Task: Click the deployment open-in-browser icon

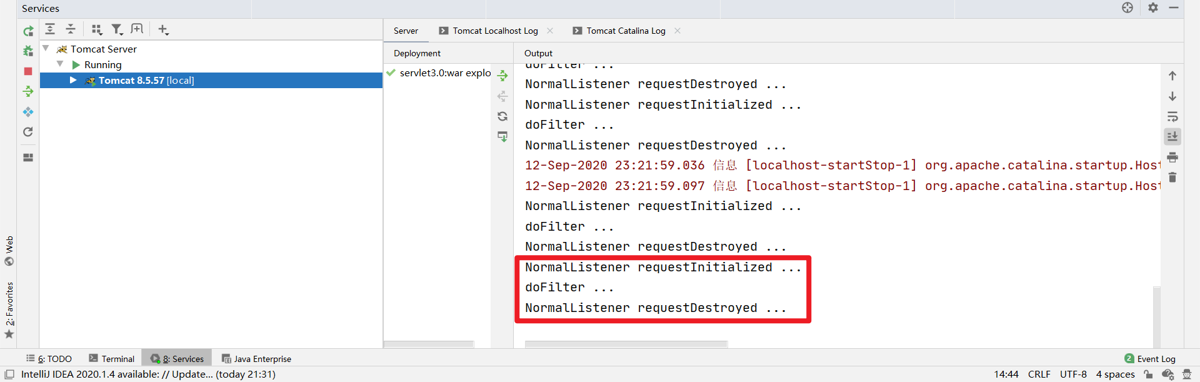Action: click(502, 136)
